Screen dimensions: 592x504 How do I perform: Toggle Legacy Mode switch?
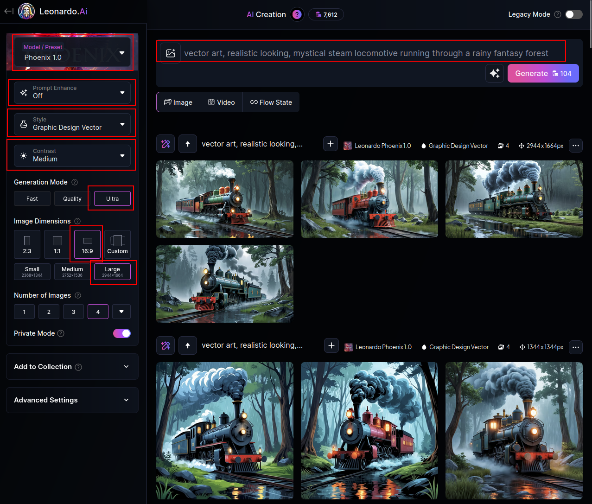[x=573, y=14]
